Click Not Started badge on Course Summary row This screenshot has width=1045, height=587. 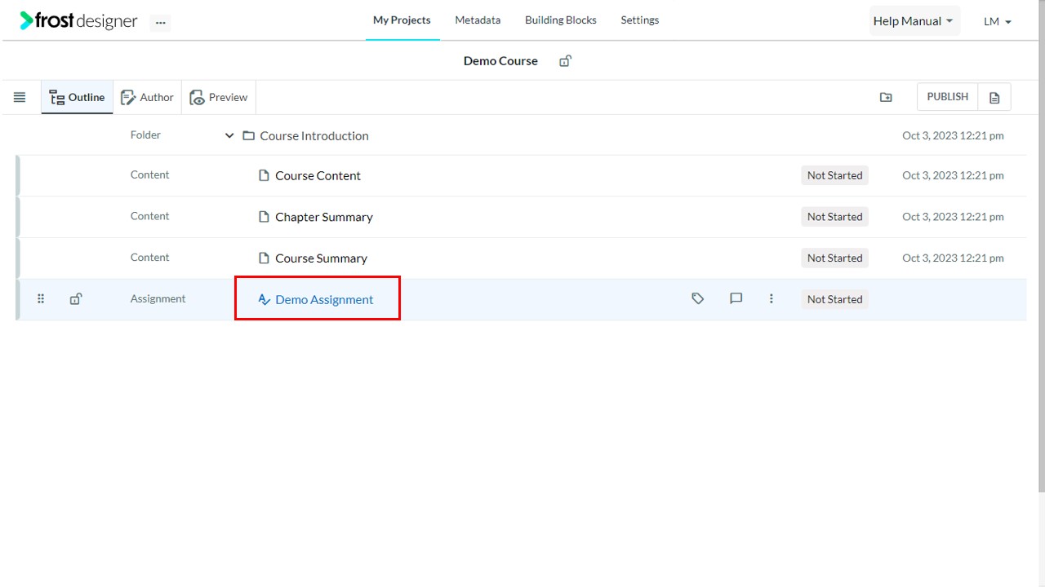[834, 258]
